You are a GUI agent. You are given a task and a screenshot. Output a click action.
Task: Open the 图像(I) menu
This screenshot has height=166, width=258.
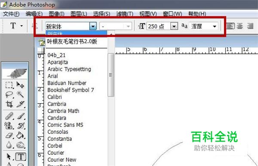56,14
